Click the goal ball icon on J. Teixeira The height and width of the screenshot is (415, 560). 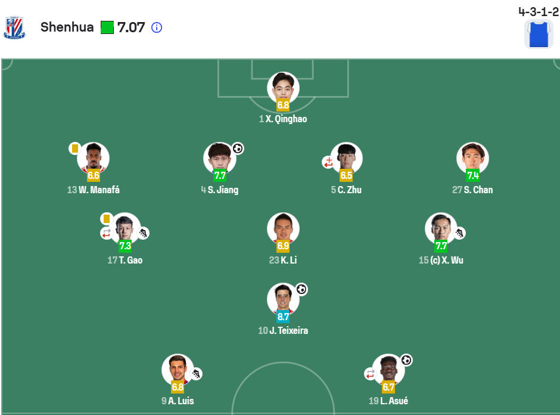pos(301,289)
